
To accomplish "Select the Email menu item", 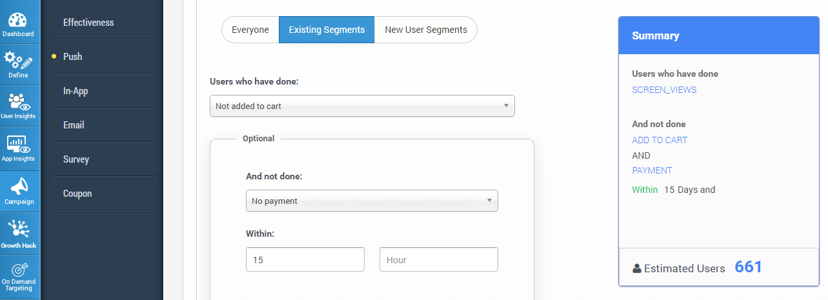I will pos(74,125).
